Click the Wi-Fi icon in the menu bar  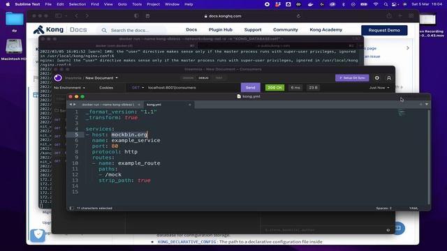pos(376,4)
